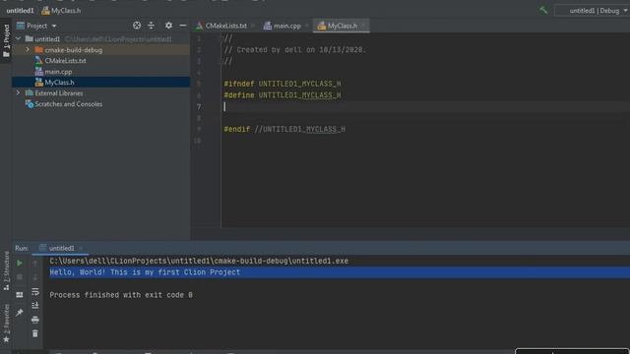Click 'Process finished with exit code 0' text
This screenshot has height=354, width=630.
pyautogui.click(x=121, y=295)
